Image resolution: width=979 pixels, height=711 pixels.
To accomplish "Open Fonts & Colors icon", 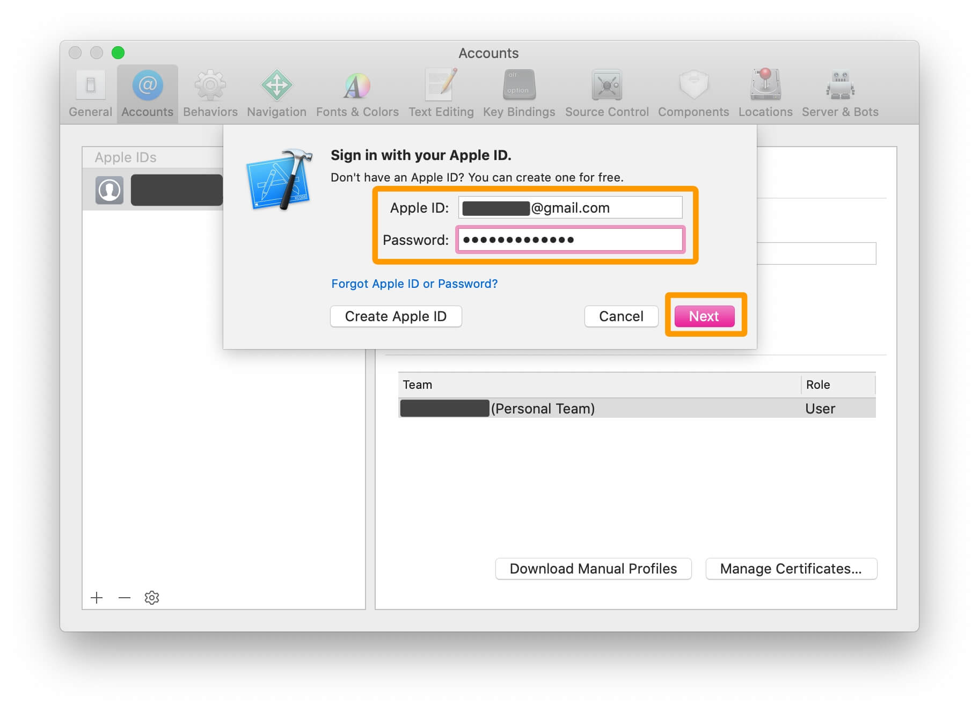I will tap(357, 85).
